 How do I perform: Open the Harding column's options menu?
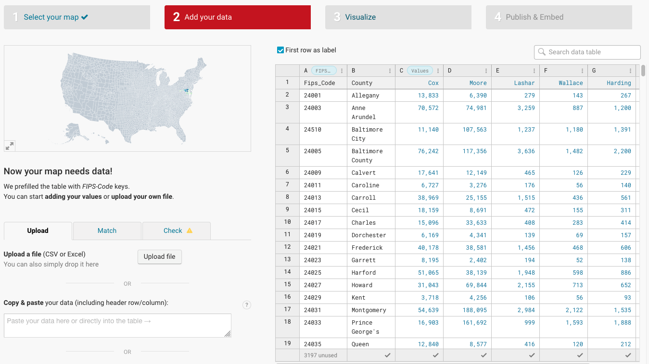(631, 70)
